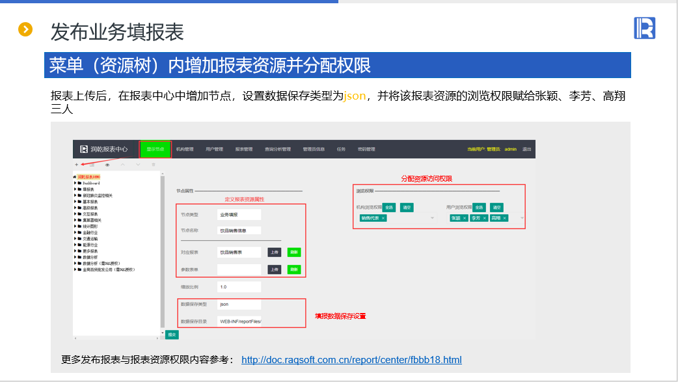Click 上传 button beside 对应报表 field

click(x=275, y=252)
